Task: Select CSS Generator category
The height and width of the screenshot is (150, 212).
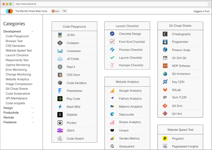Action: [x=16, y=46]
